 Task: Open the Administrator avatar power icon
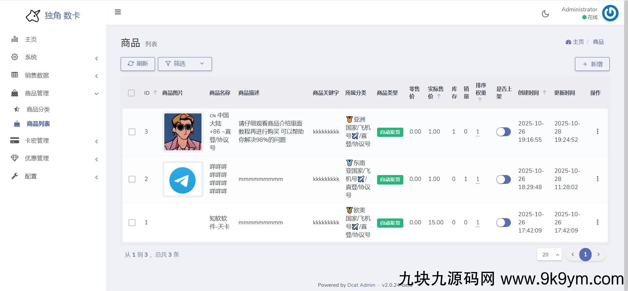[610, 13]
